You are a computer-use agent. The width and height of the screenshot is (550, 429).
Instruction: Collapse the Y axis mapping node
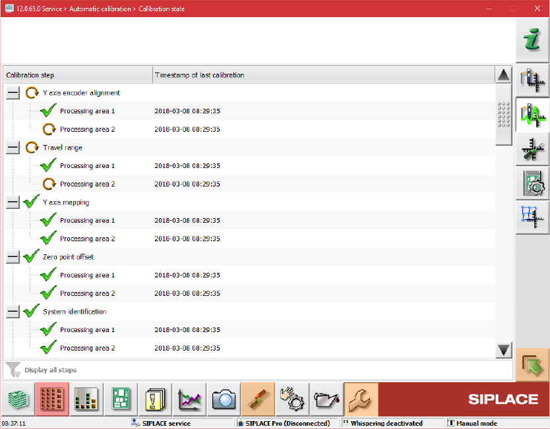pyautogui.click(x=13, y=202)
